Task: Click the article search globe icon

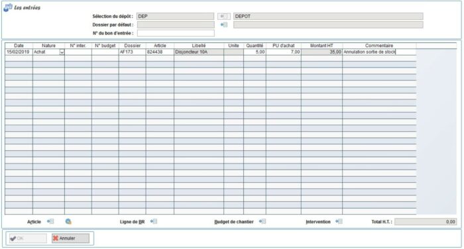Action: [68, 221]
